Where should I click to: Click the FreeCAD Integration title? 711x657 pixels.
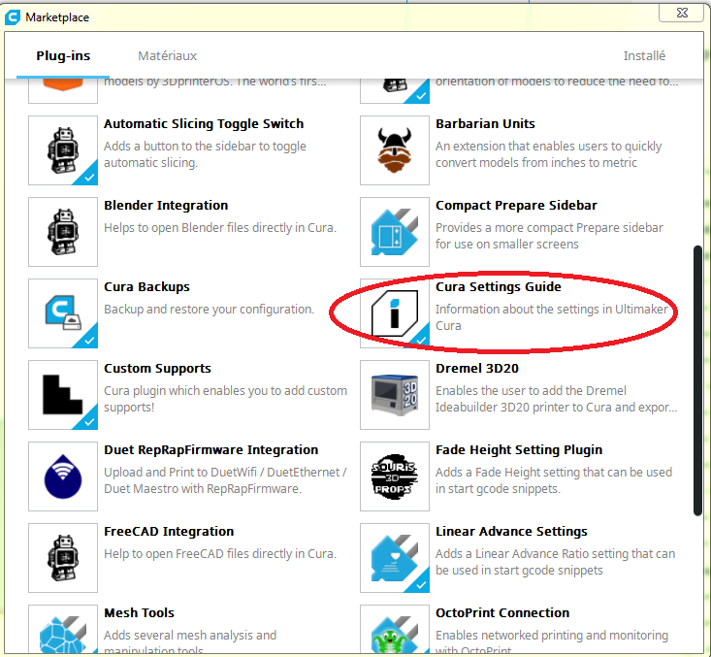click(x=169, y=532)
